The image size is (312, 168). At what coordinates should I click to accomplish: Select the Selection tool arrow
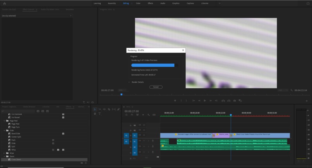tap(95, 109)
